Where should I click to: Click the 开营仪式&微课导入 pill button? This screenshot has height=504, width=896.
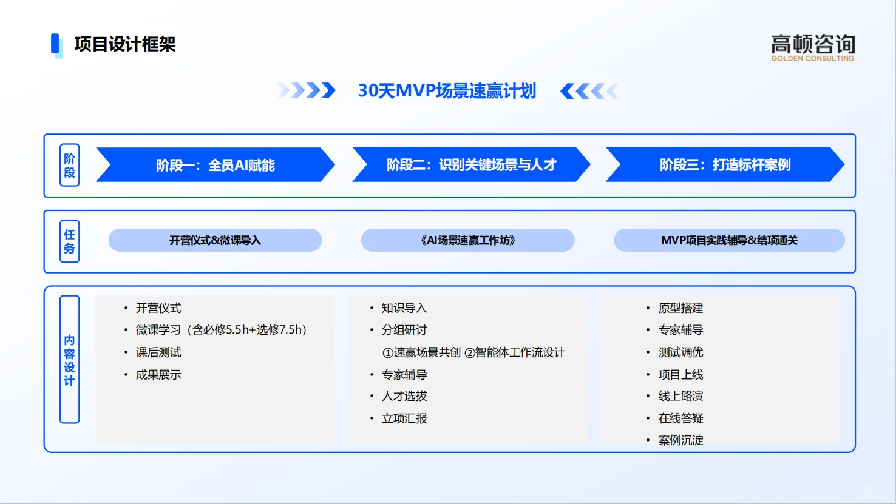point(215,240)
